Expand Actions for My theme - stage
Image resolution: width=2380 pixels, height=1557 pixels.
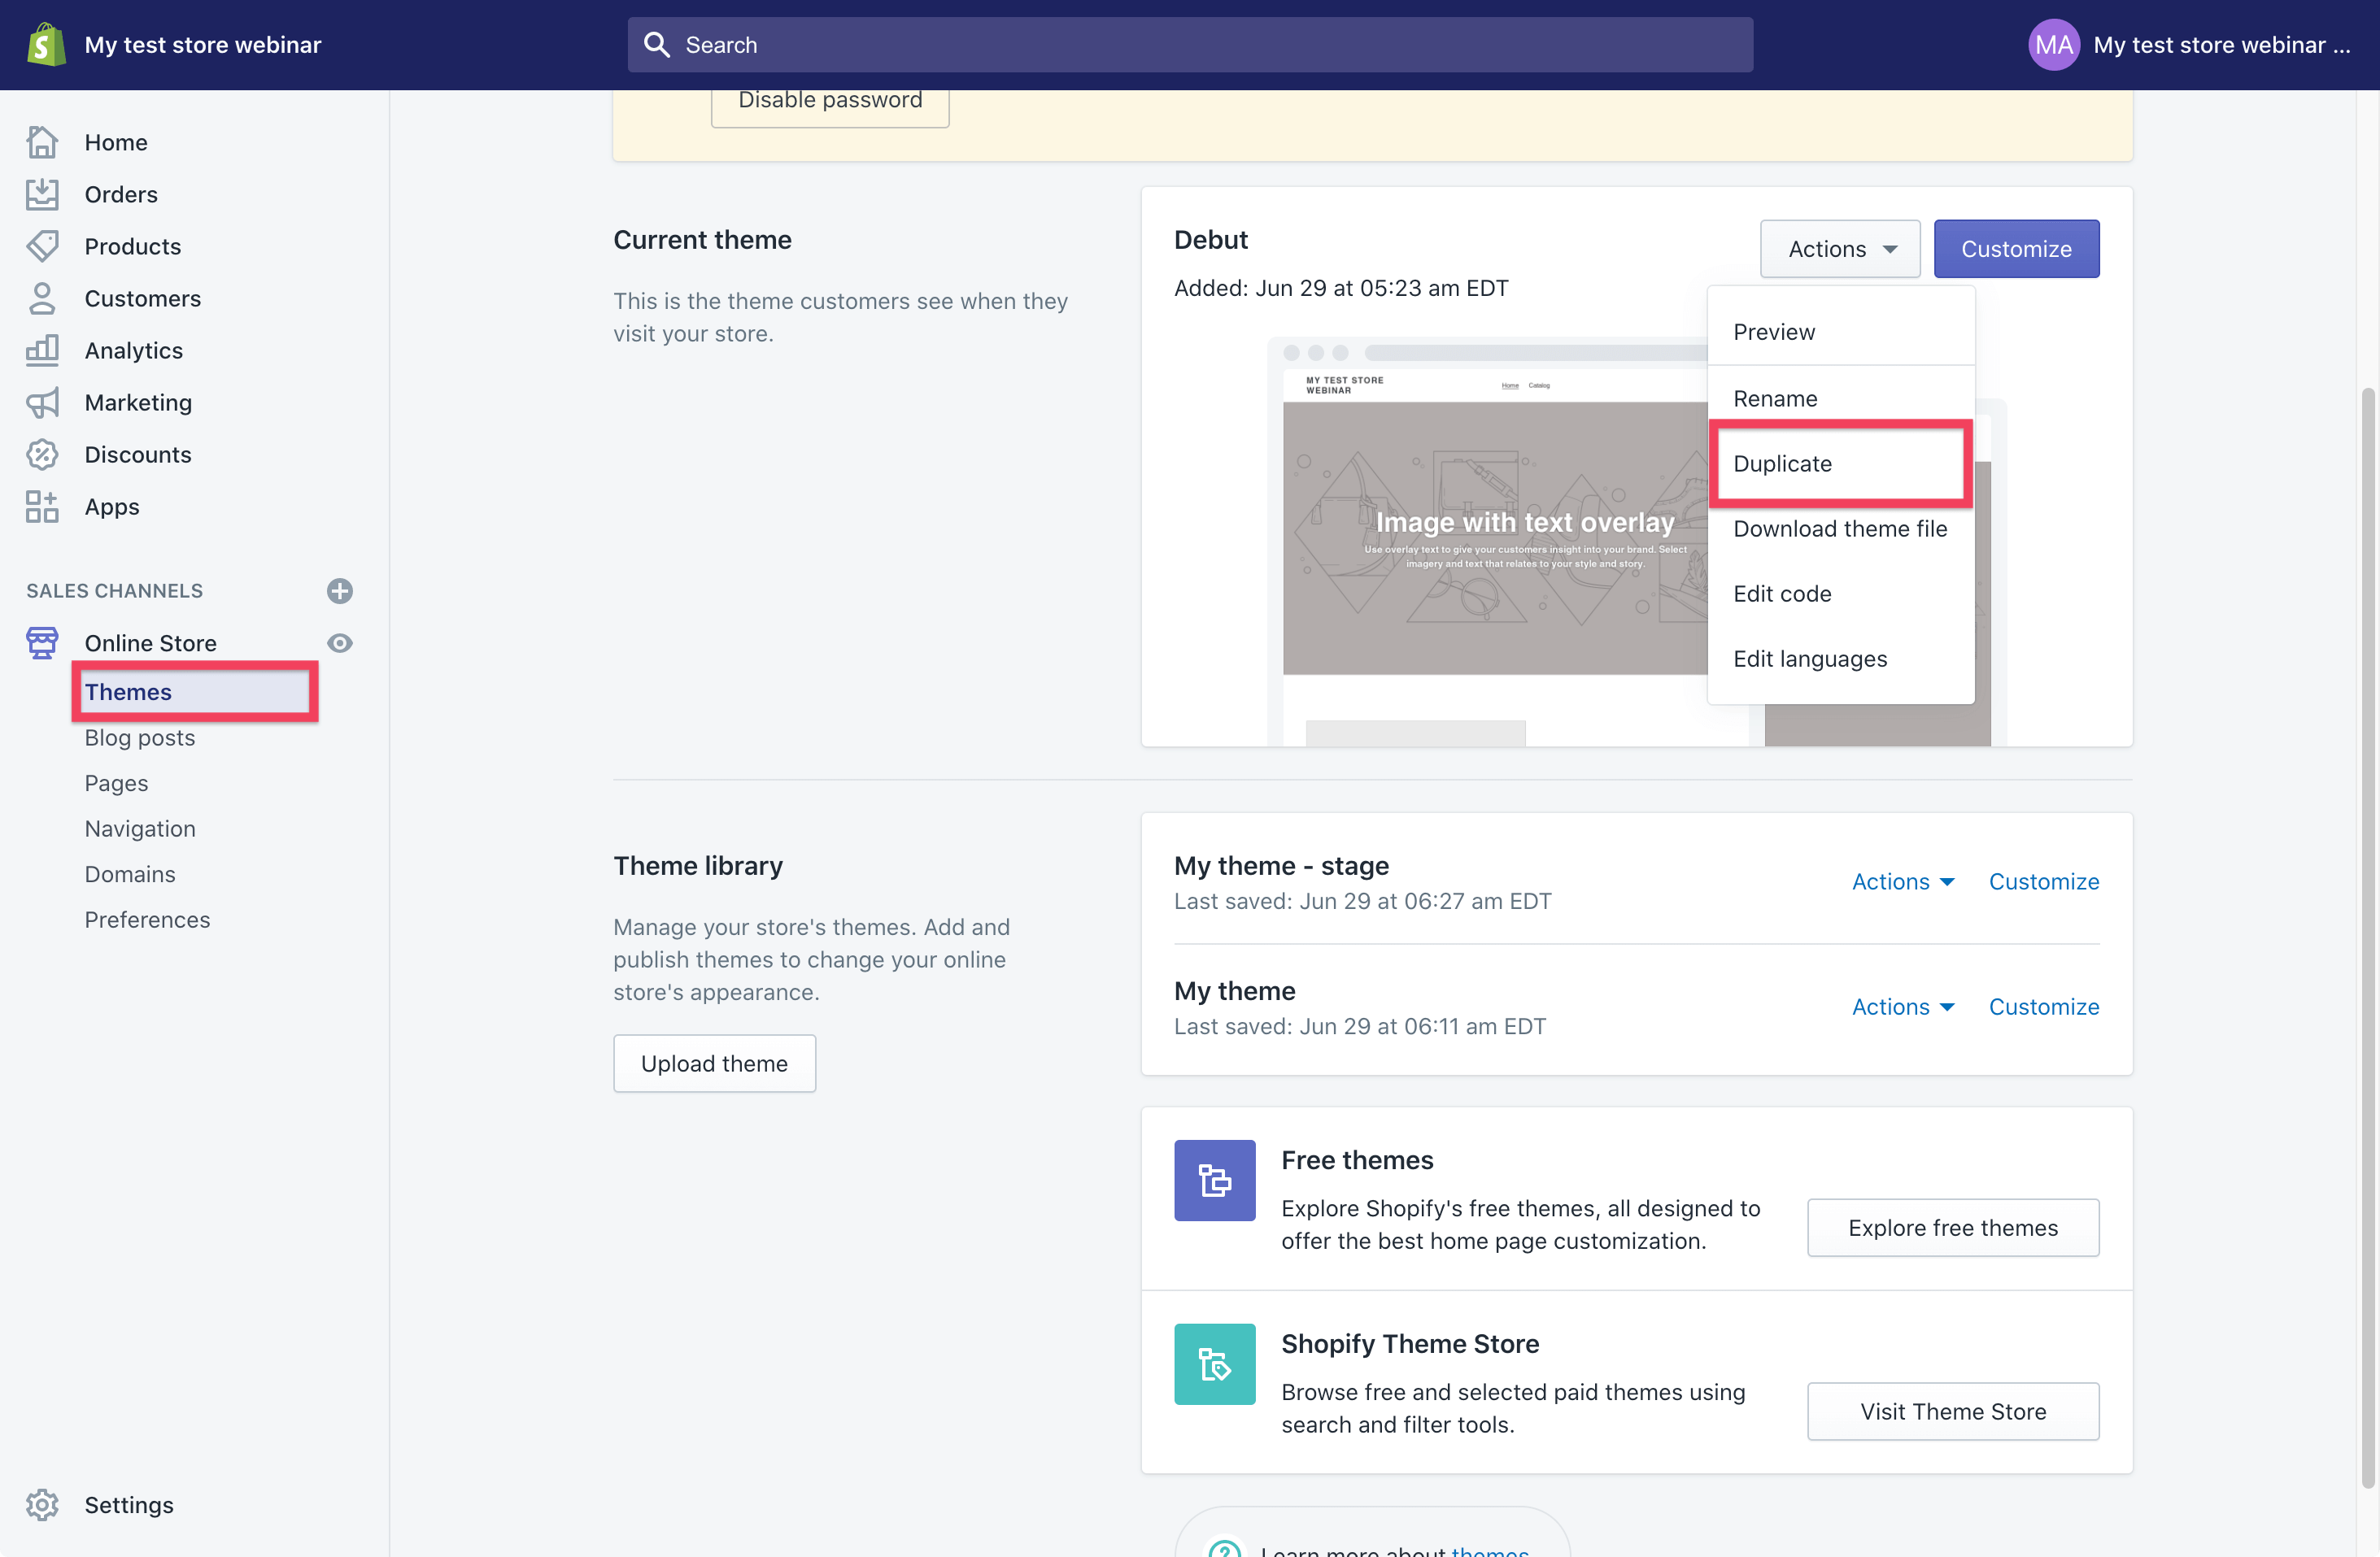point(1903,881)
